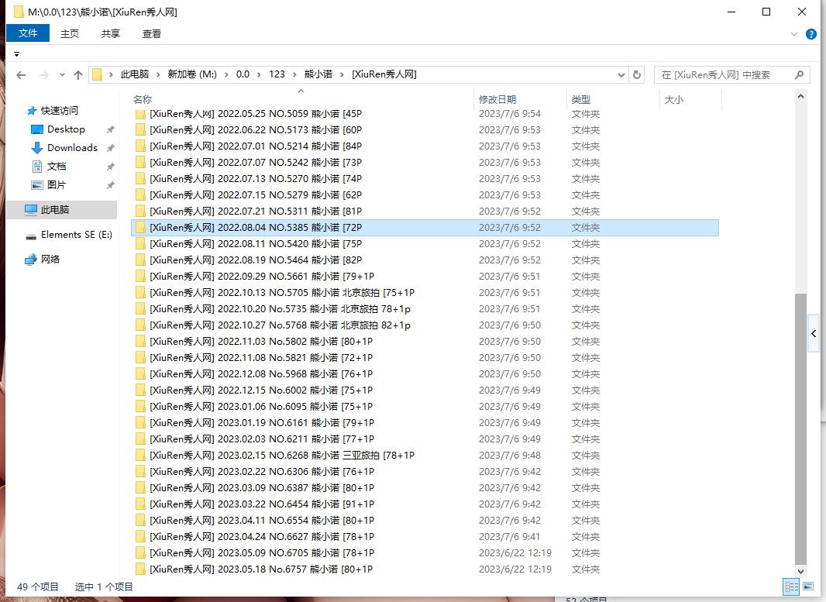Click the search magnifier icon

799,75
